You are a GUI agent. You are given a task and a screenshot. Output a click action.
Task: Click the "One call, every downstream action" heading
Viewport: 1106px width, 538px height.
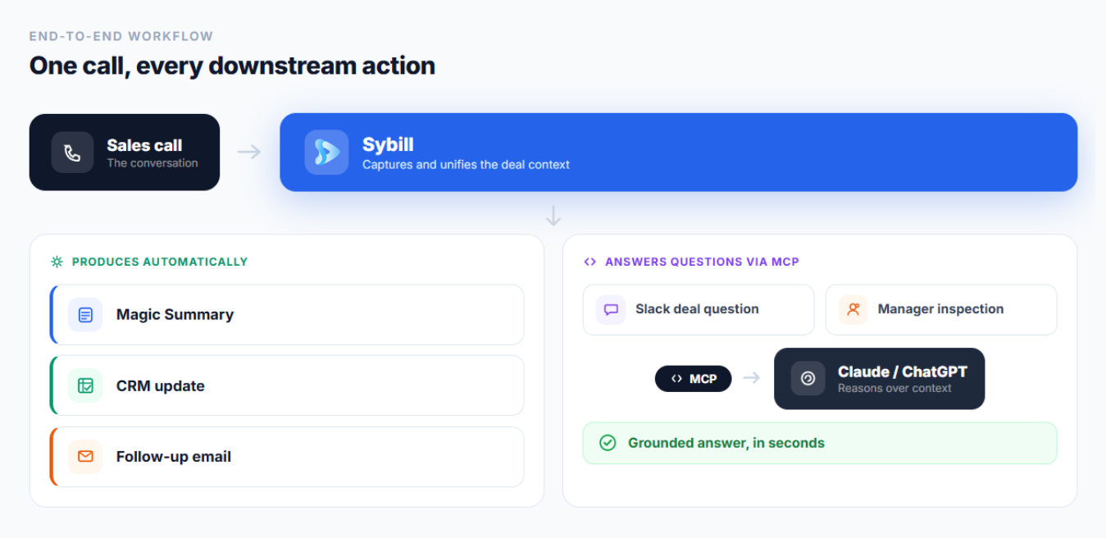232,66
